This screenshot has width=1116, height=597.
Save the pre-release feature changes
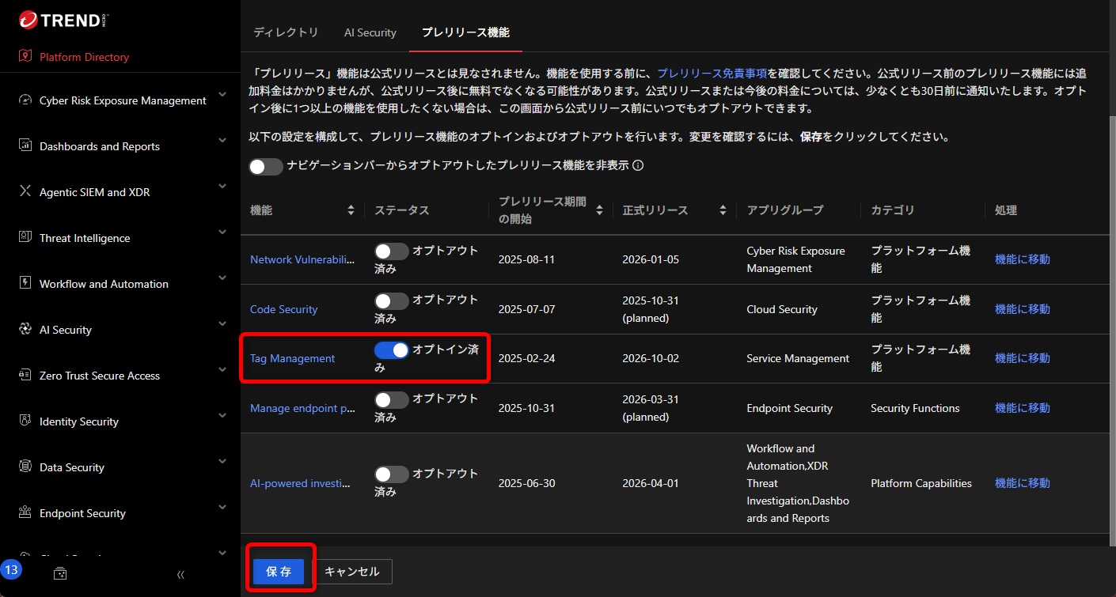point(280,571)
